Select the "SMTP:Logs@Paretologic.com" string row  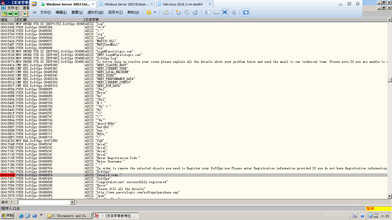tap(194, 55)
